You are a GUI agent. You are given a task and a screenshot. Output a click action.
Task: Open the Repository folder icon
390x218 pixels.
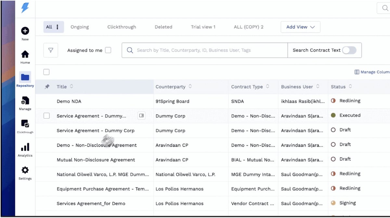coord(25,77)
